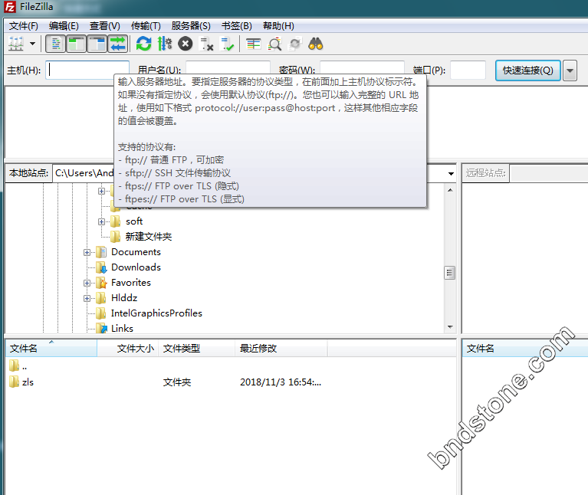Focus the 端口(P) port input field

tap(468, 70)
